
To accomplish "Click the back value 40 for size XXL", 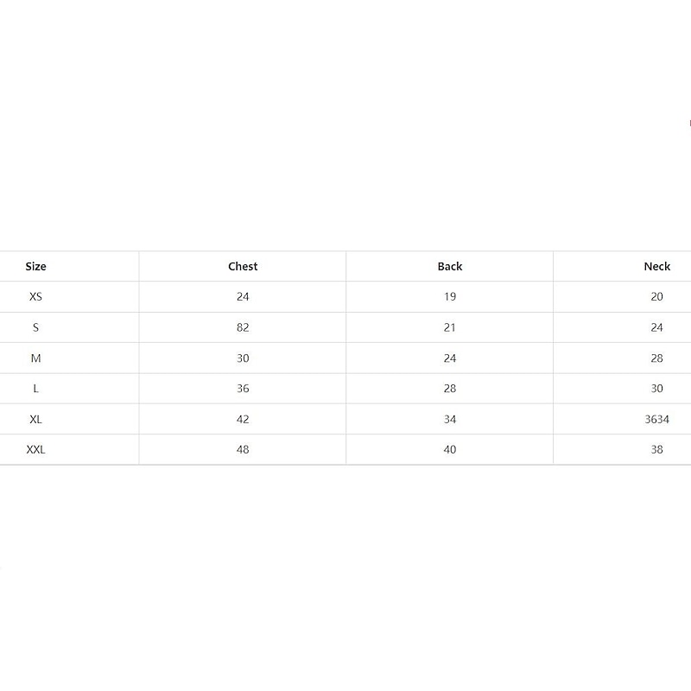I will tap(450, 449).
